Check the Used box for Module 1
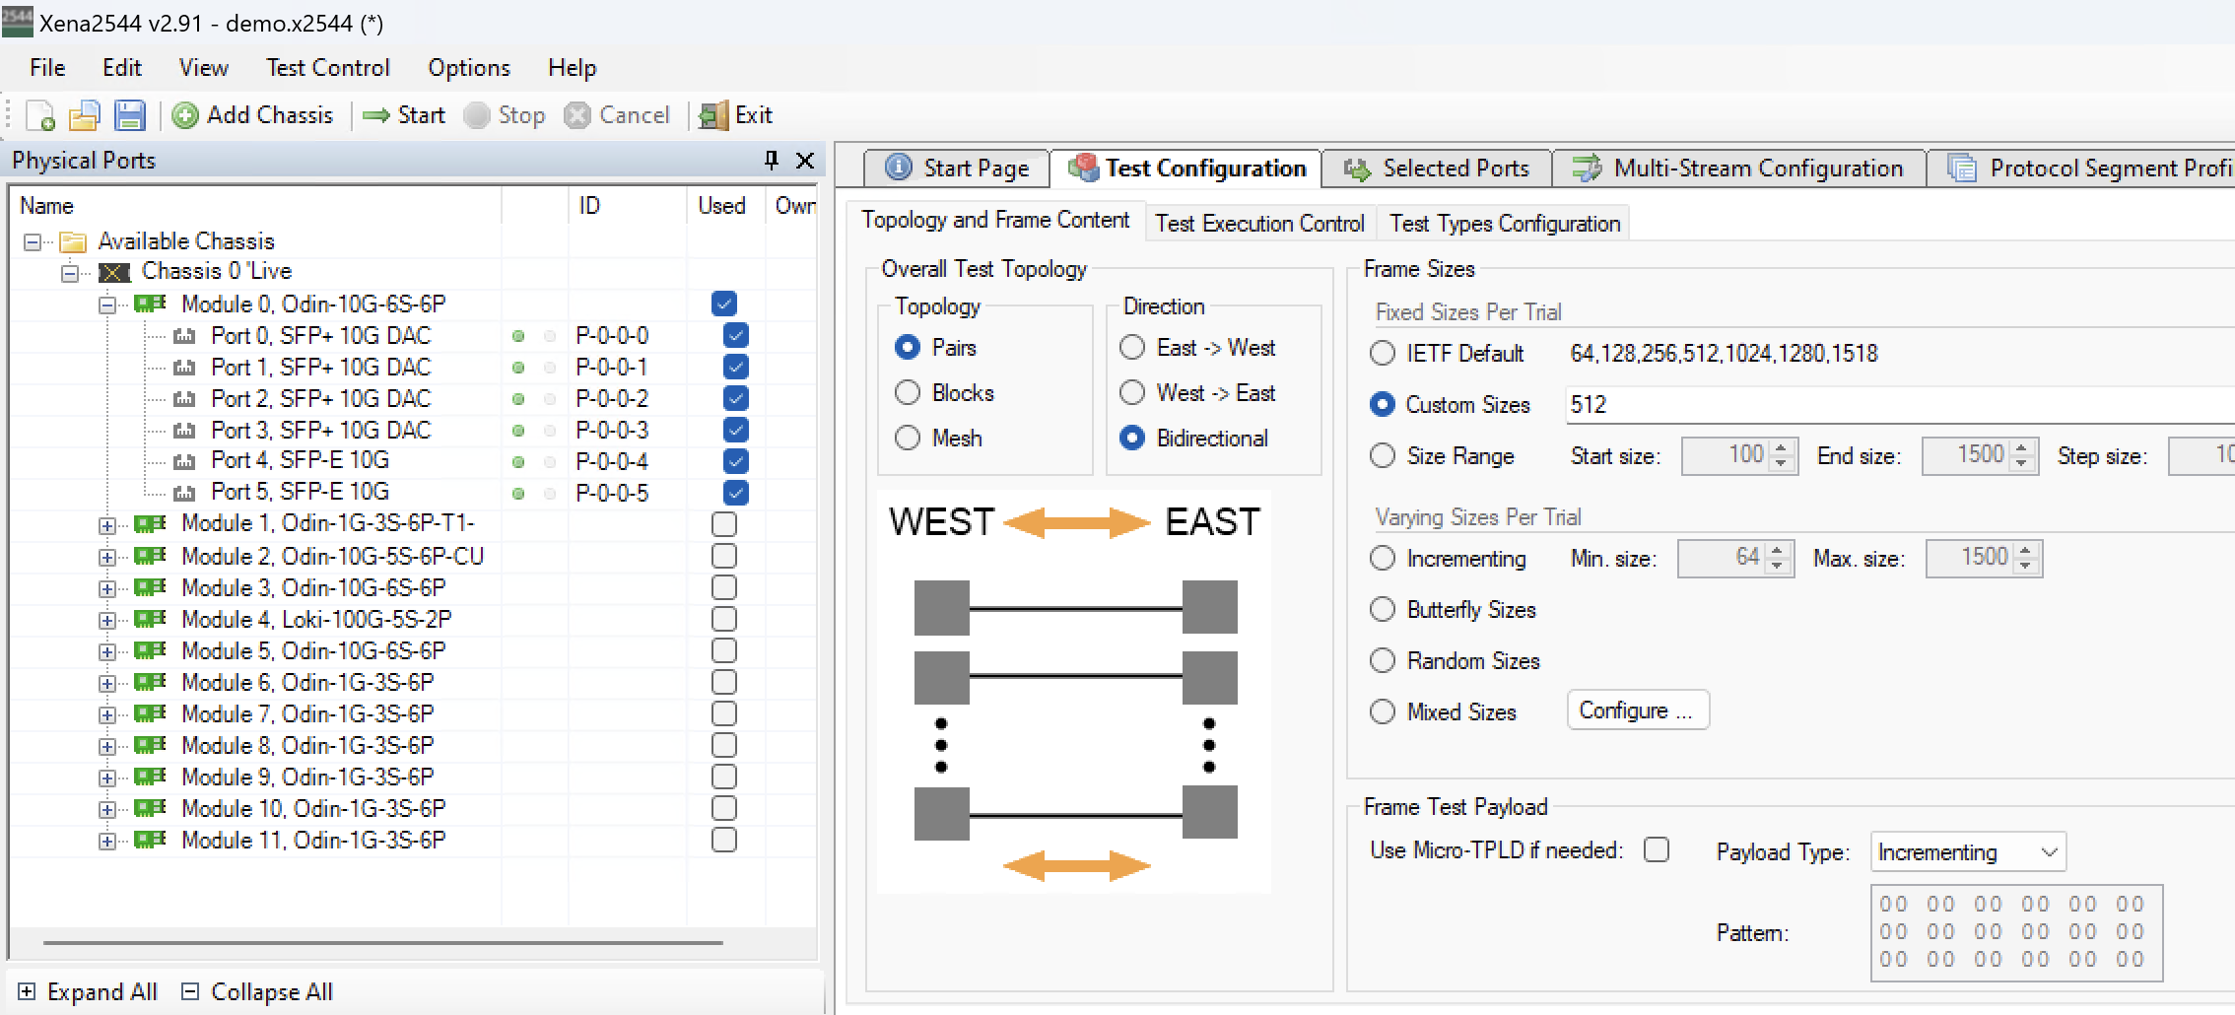Viewport: 2235px width, 1015px height. [x=724, y=524]
